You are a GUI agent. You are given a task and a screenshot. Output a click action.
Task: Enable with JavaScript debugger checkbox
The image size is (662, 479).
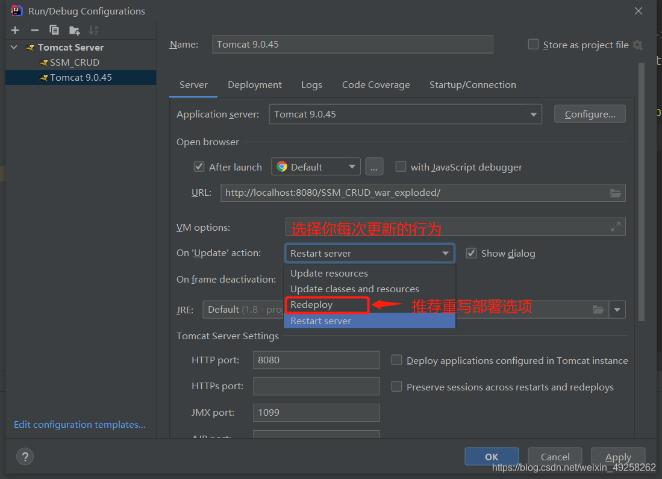(401, 166)
